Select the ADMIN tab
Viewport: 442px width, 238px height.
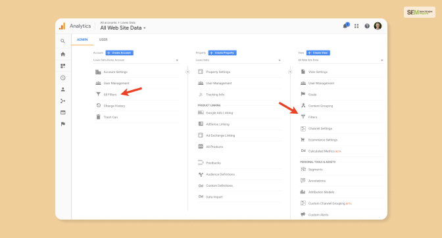click(82, 39)
